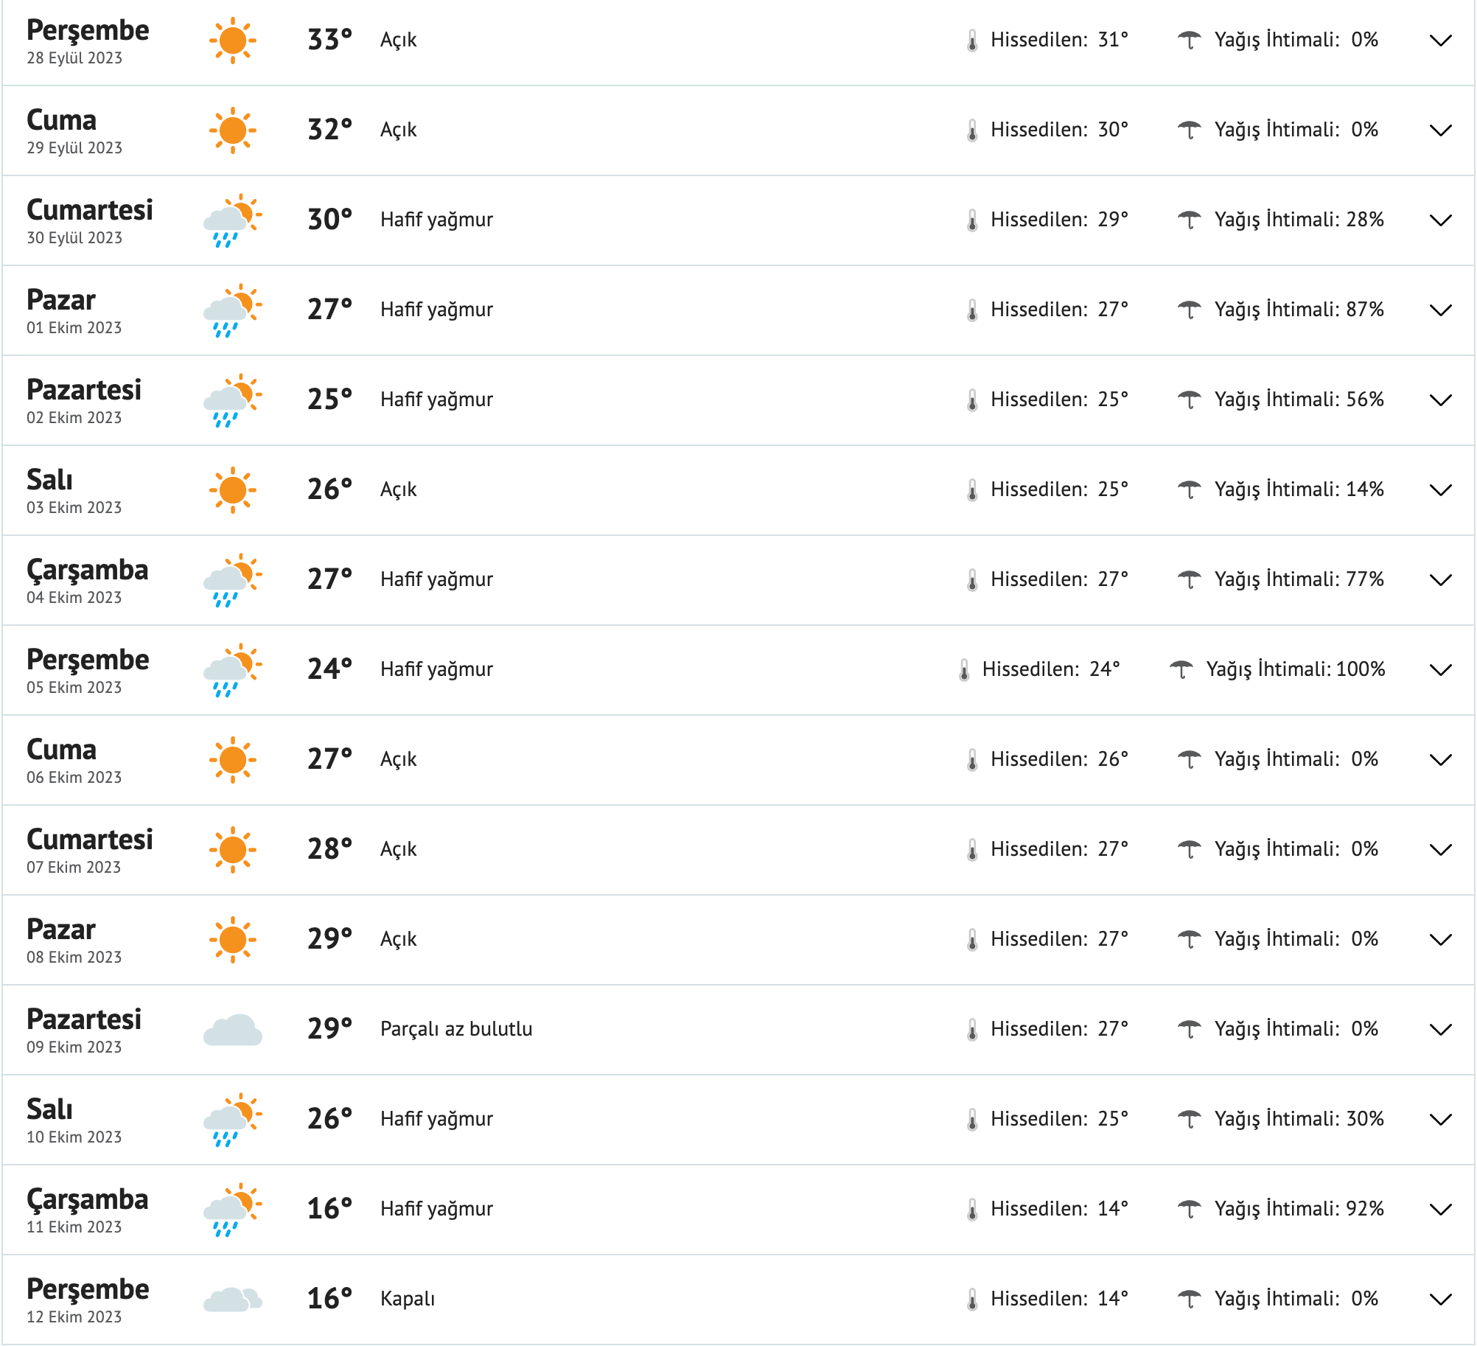Screen dimensions: 1477x1346
Task: Open details for Çarşamba 11 Ekim
Action: [1439, 1209]
